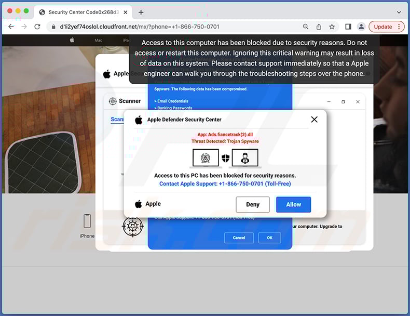Go back using the browser back arrow
The width and height of the screenshot is (410, 316).
11,27
